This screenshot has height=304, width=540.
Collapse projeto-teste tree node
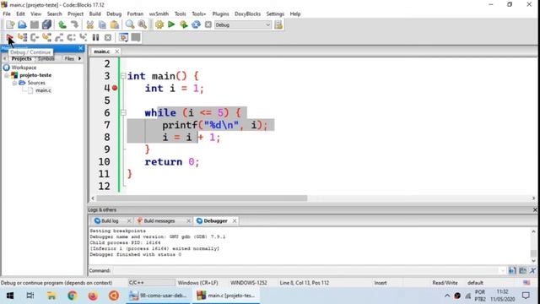(x=7, y=75)
